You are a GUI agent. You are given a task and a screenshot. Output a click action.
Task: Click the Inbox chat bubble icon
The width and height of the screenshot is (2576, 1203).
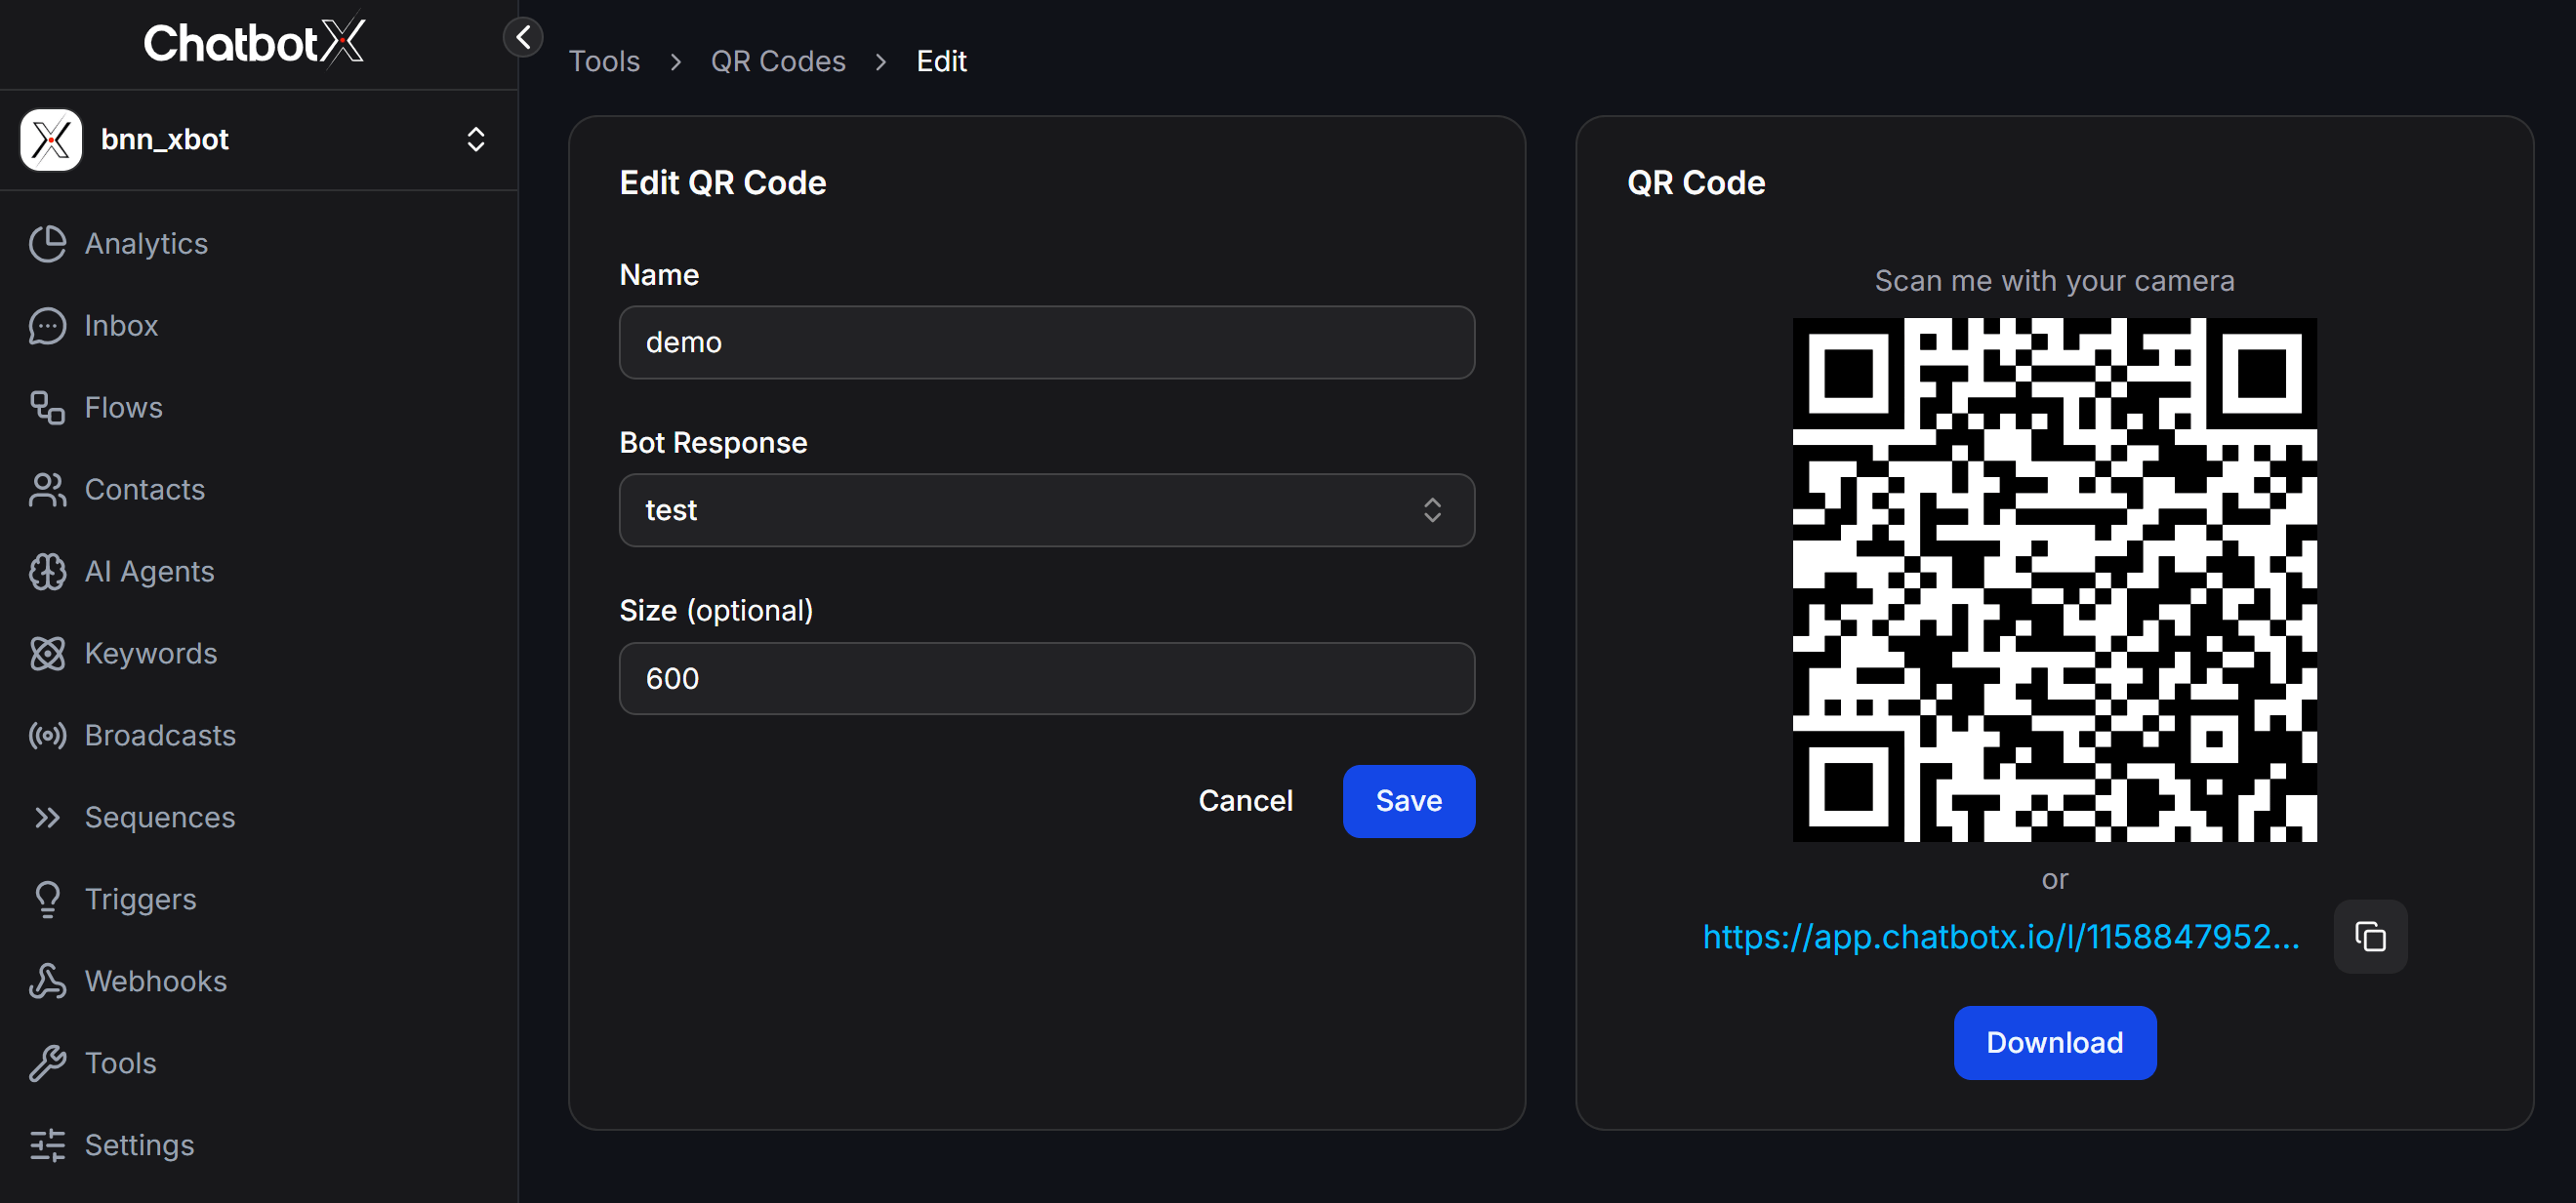(47, 326)
